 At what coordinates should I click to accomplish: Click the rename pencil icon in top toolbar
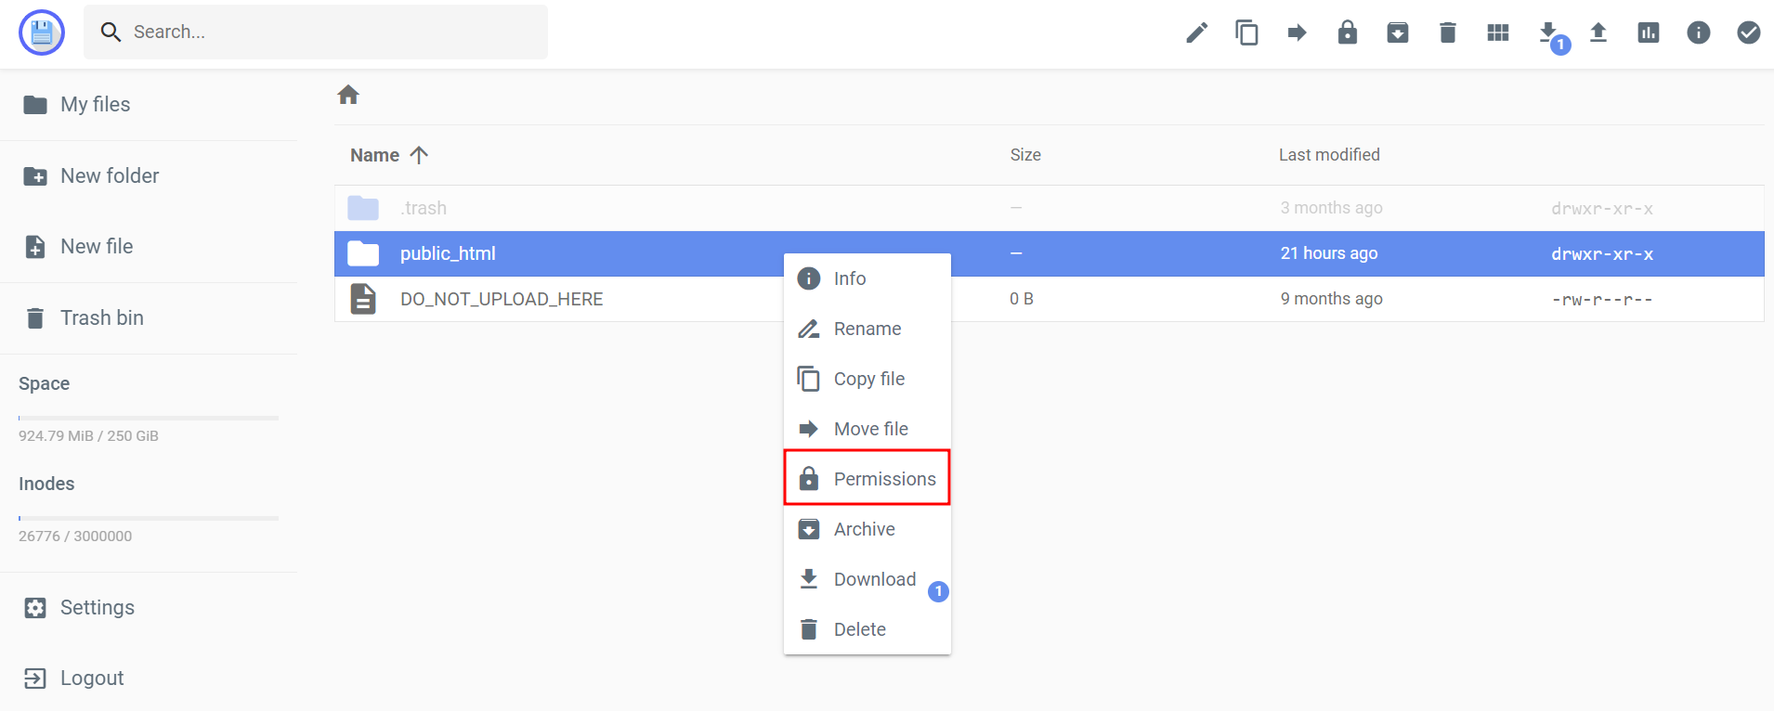[1196, 33]
